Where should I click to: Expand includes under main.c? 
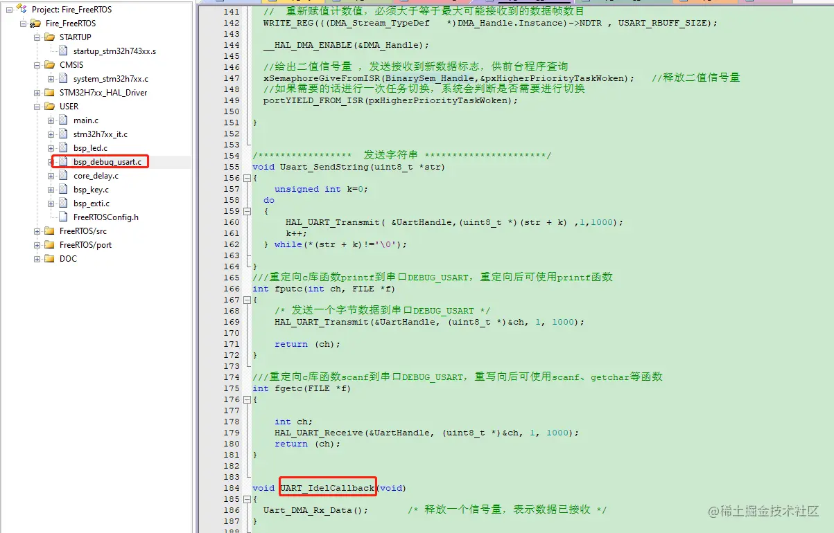tap(51, 120)
